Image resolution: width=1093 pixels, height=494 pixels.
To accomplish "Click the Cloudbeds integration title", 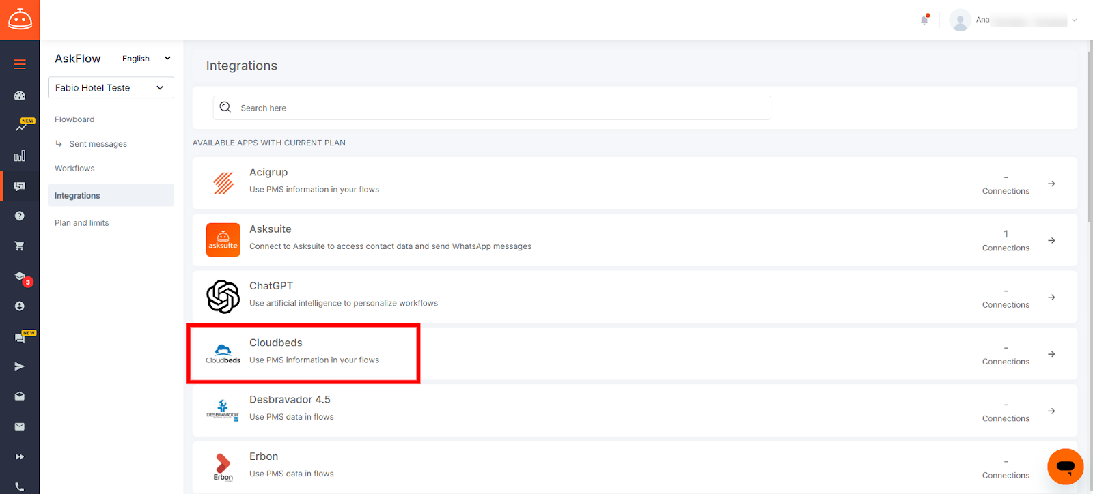I will tap(276, 343).
